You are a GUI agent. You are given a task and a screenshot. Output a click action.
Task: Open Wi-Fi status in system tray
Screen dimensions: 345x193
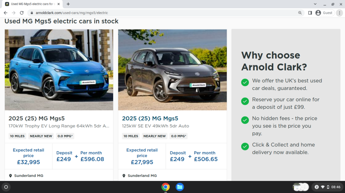(323, 187)
